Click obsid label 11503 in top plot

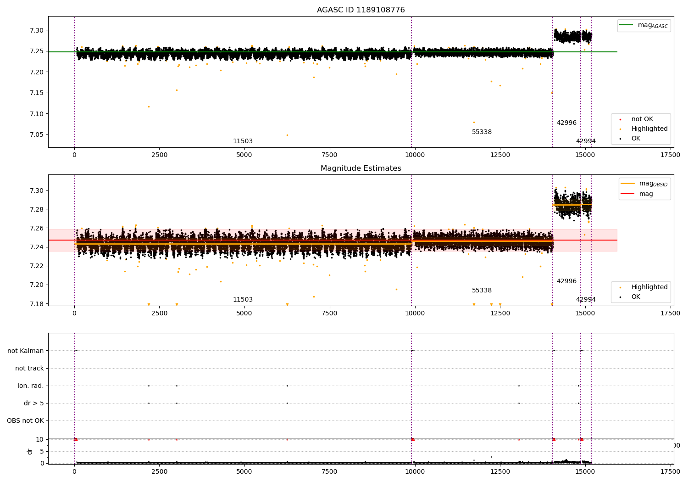click(x=243, y=141)
